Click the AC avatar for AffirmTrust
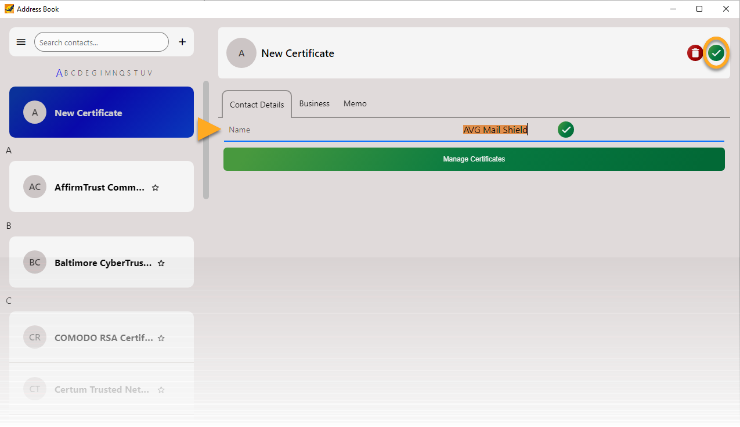 click(35, 187)
